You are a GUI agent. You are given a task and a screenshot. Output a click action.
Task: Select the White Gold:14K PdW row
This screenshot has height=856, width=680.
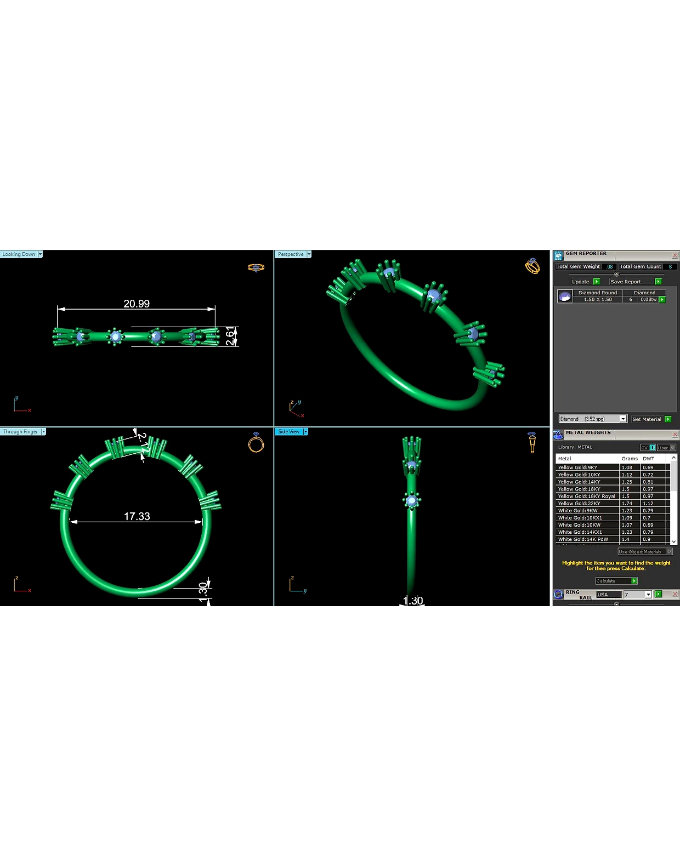click(613, 539)
